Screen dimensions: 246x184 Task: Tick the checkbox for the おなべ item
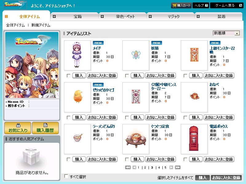(x=185, y=118)
